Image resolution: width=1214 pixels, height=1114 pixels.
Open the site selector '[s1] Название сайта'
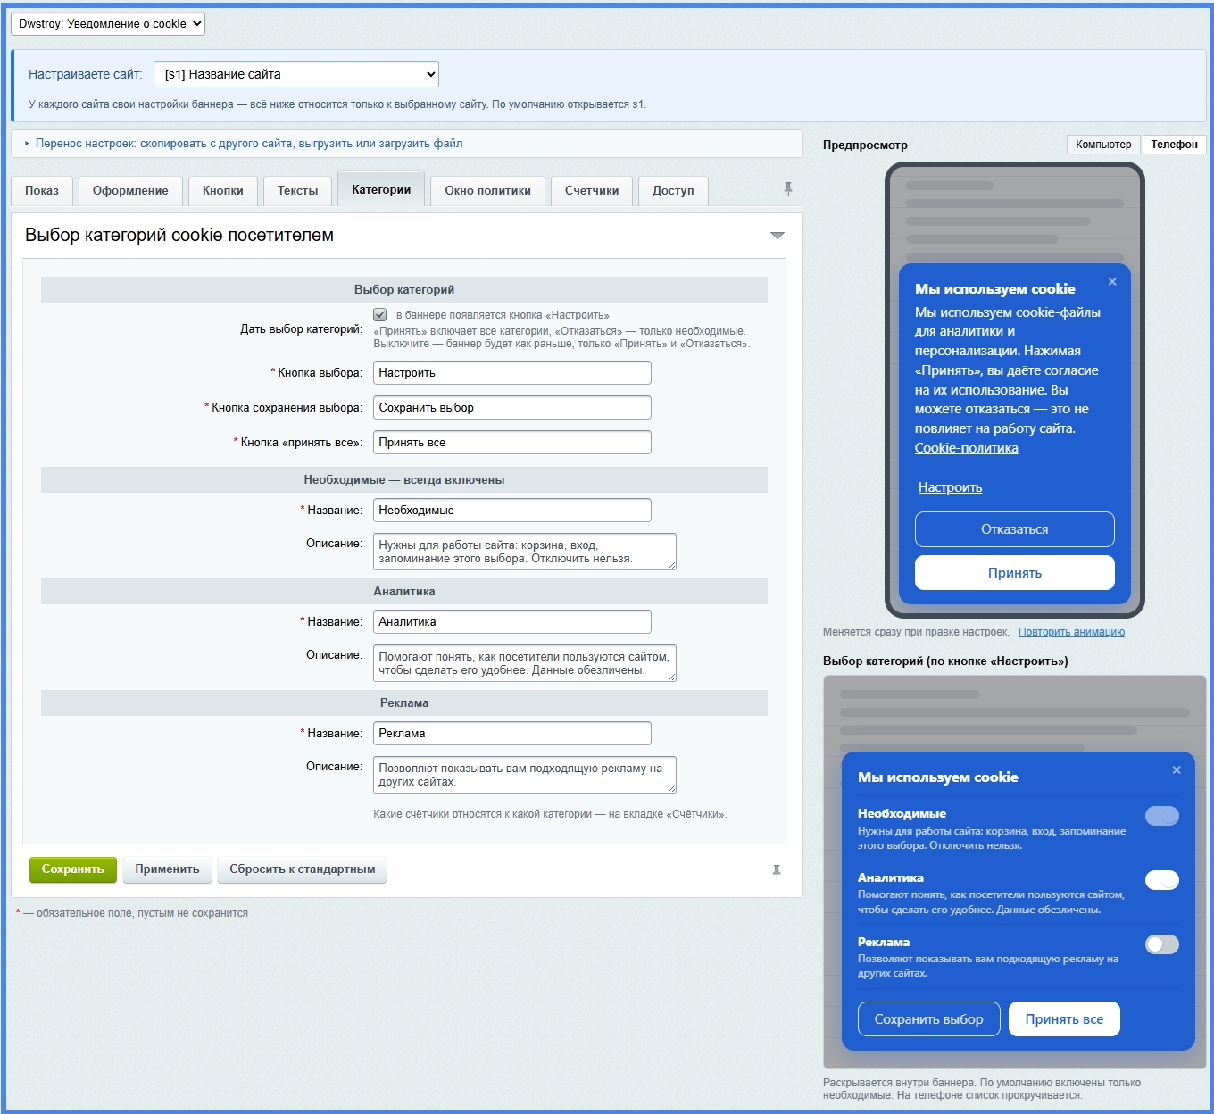click(x=296, y=74)
